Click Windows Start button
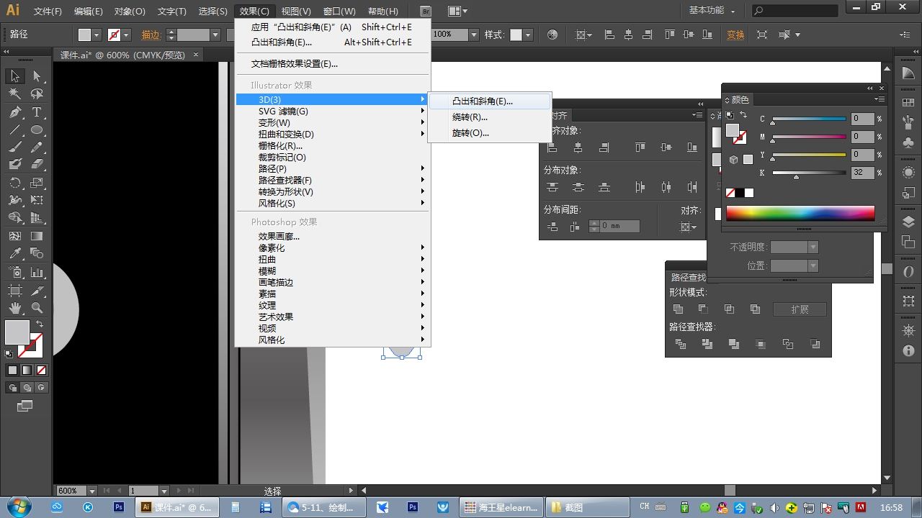The image size is (922, 518). 17,506
